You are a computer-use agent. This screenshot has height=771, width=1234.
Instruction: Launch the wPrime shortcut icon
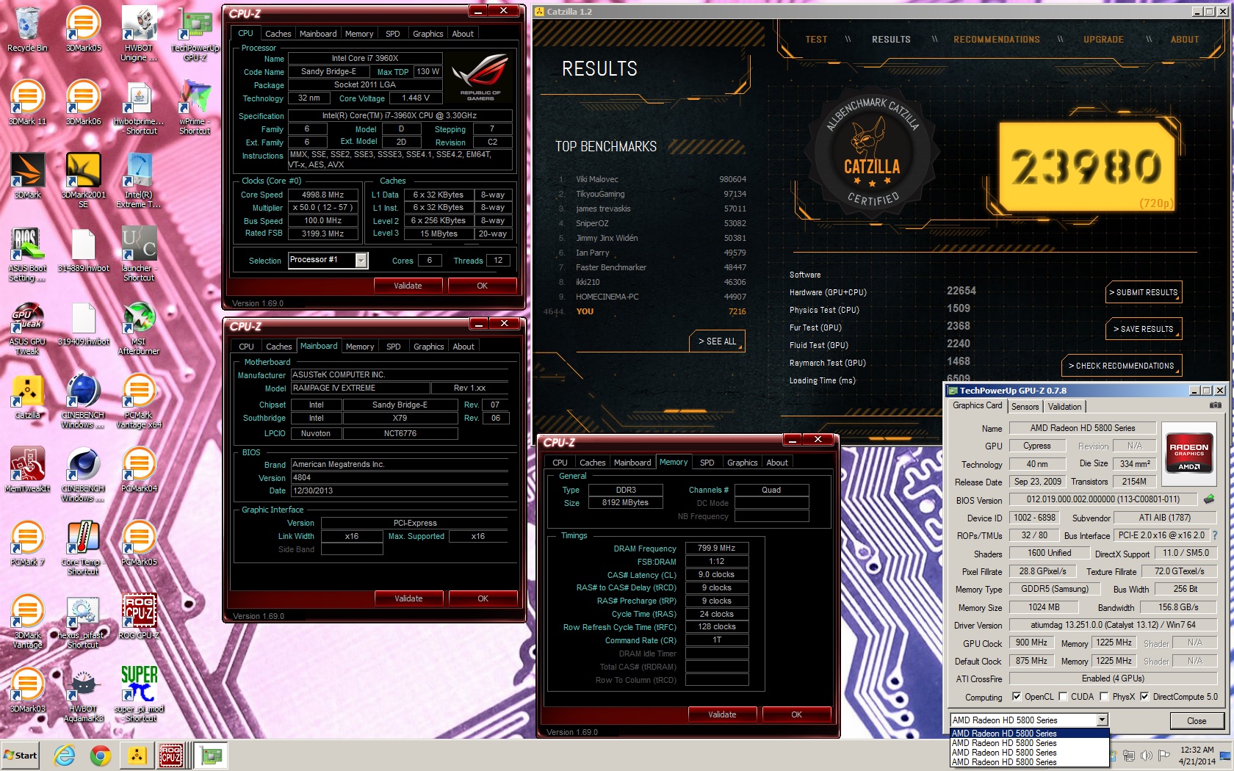click(x=195, y=107)
